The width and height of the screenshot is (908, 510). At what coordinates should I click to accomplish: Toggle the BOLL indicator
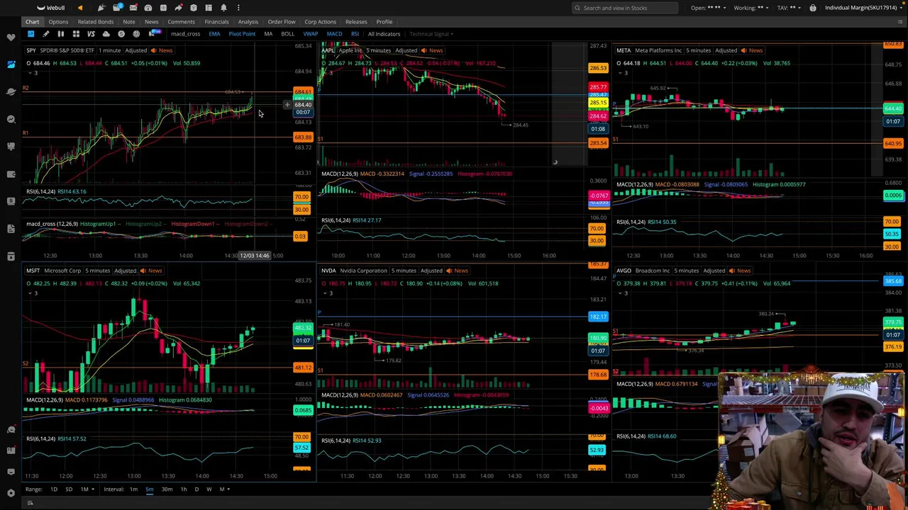287,34
